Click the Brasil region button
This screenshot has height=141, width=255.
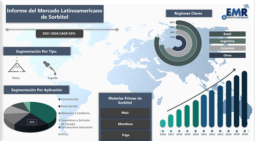(x=227, y=34)
